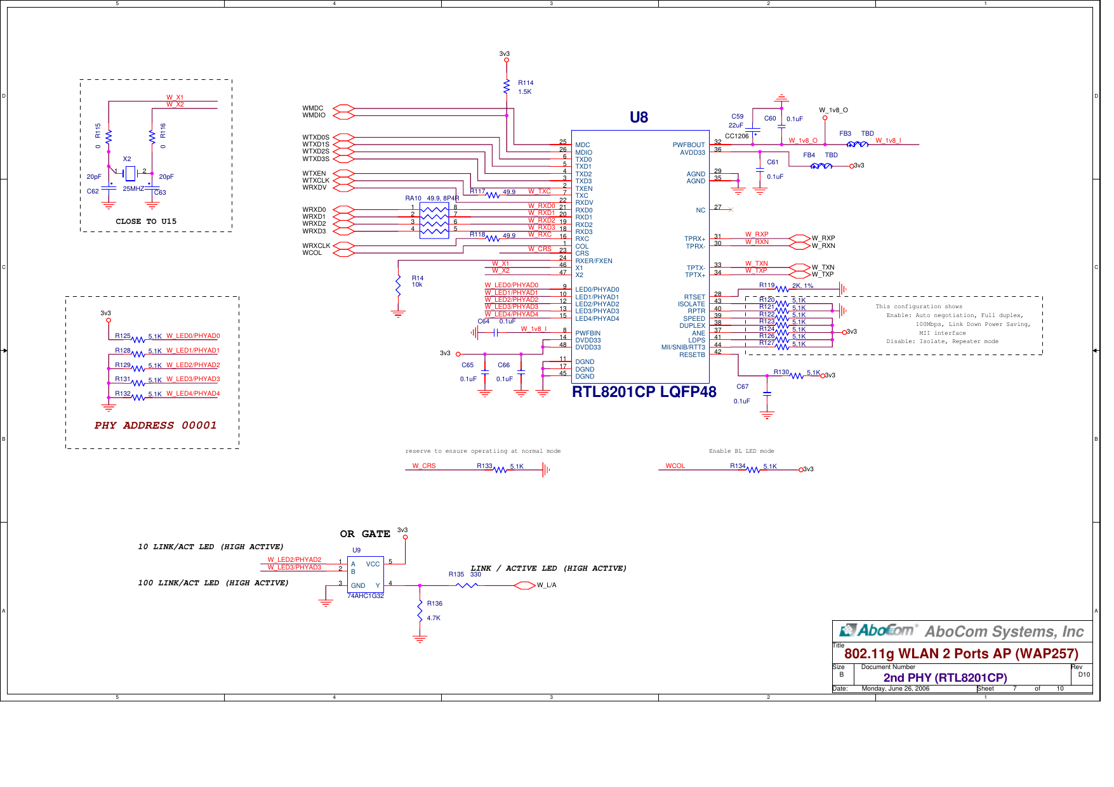Viewport: 1114px width, 787px height.
Task: Select the 74AHC1G32 part number
Action: [366, 596]
